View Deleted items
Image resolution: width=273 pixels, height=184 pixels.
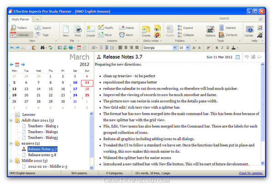227,28
